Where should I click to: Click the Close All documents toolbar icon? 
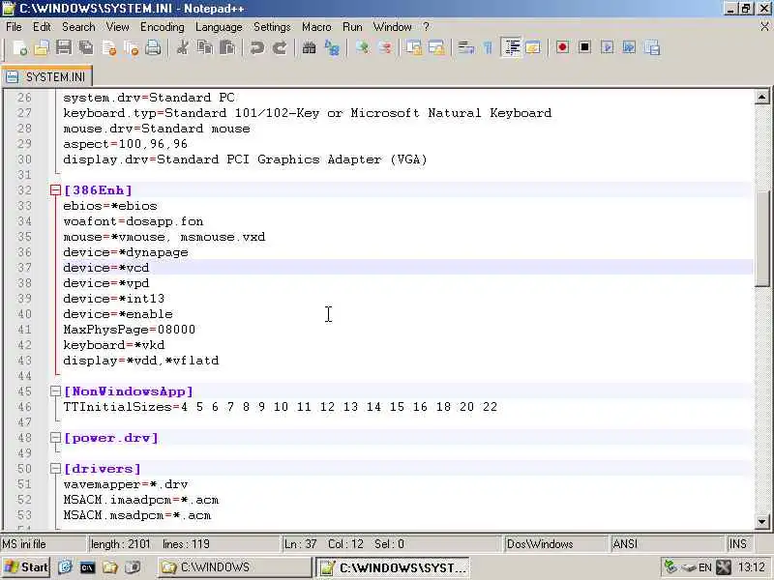point(132,47)
